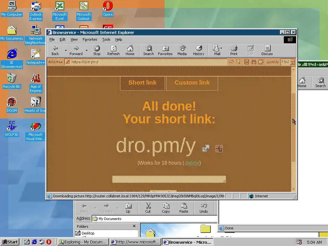328x246 pixels.
Task: Click Paste in the Explorer window toolbar
Action: point(184,208)
